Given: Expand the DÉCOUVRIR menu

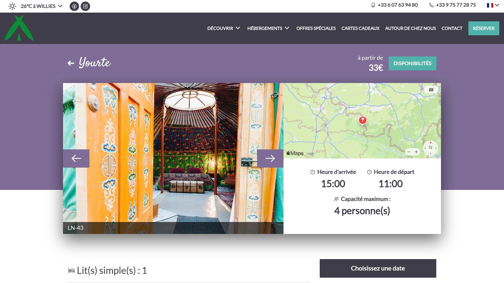Looking at the screenshot, I should coord(224,28).
